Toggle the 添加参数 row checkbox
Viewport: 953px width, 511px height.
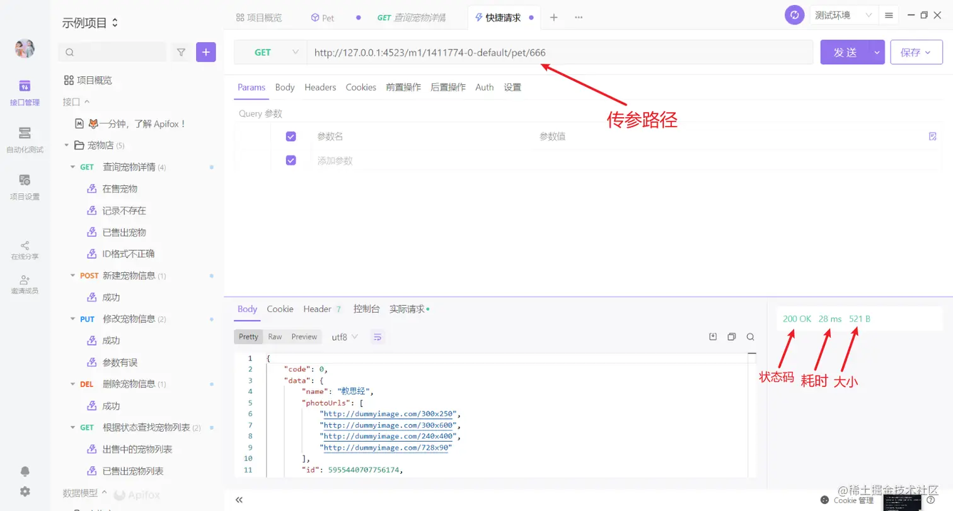pyautogui.click(x=291, y=160)
